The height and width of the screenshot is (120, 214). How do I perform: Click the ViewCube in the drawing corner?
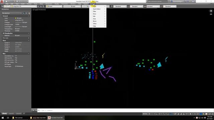tap(211, 11)
